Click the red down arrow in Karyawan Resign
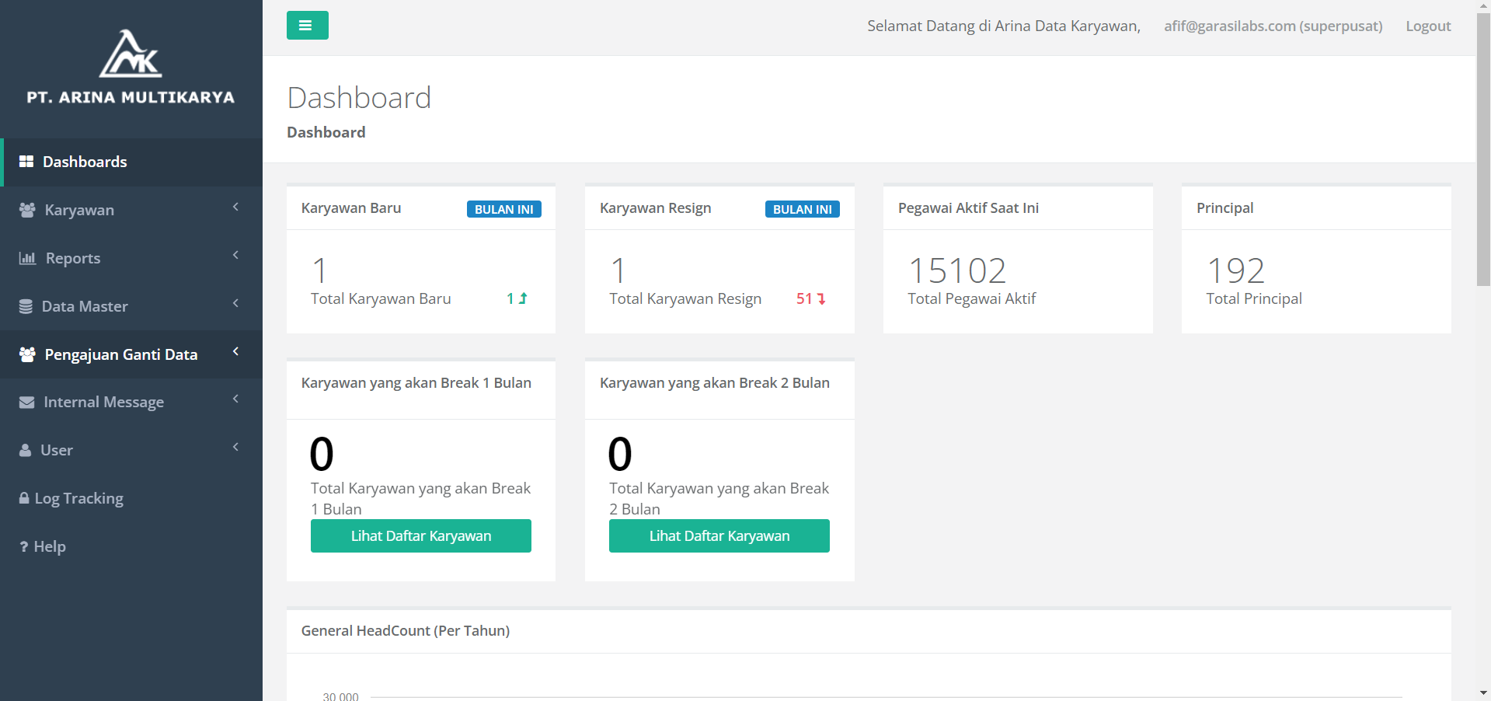1491x701 pixels. click(821, 298)
